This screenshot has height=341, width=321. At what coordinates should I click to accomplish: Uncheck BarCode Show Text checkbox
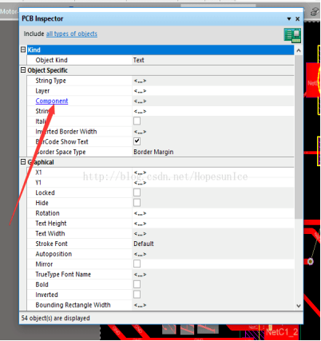[137, 141]
